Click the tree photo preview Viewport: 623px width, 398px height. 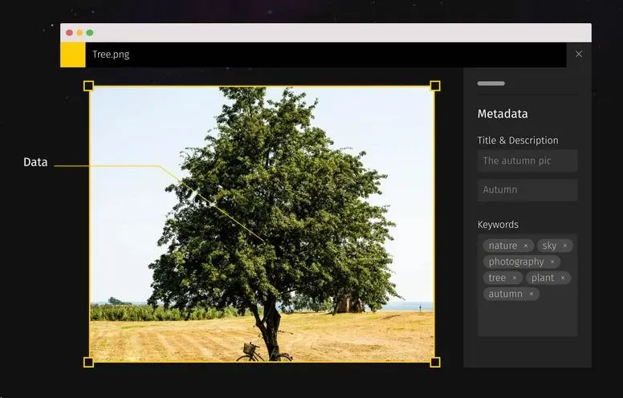pos(262,224)
